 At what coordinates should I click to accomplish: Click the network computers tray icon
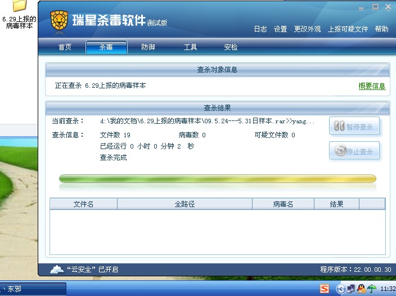click(x=352, y=289)
